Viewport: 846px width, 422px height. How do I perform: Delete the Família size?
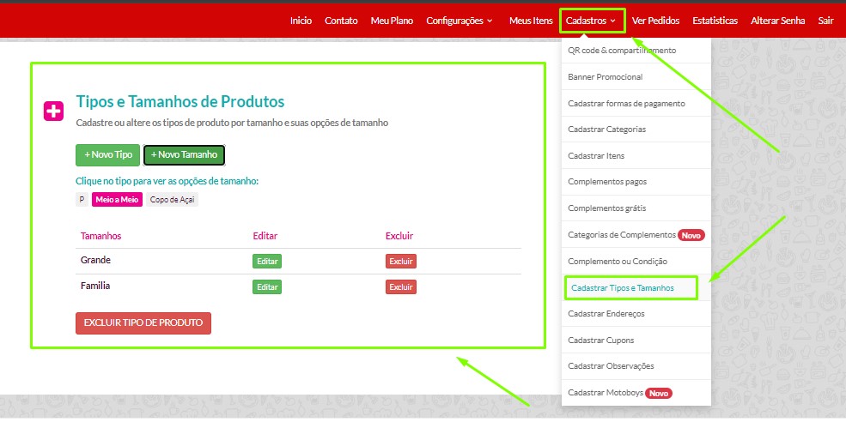click(400, 287)
